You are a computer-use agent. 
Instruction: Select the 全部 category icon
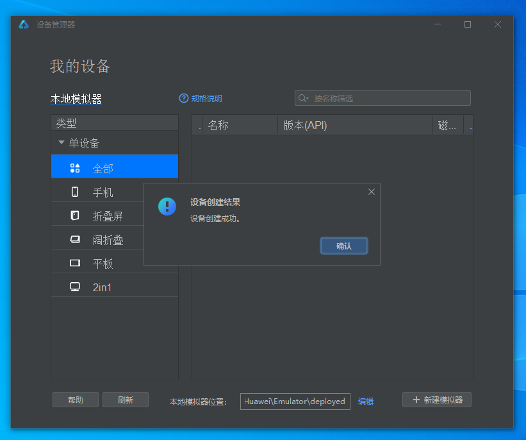(x=75, y=168)
